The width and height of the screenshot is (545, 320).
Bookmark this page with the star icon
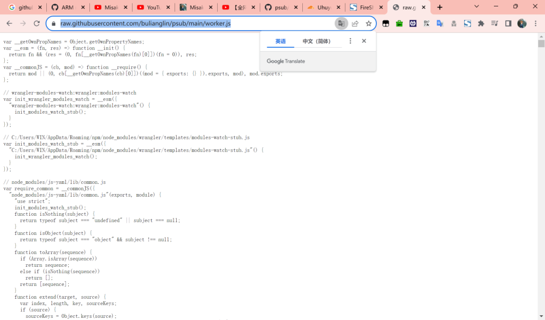368,23
